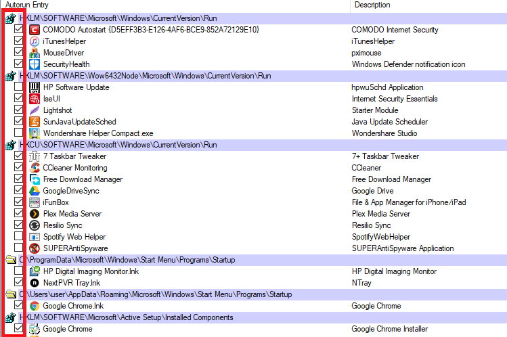Sort by the Autorun Entry column header
This screenshot has width=507, height=337.
(x=175, y=5)
